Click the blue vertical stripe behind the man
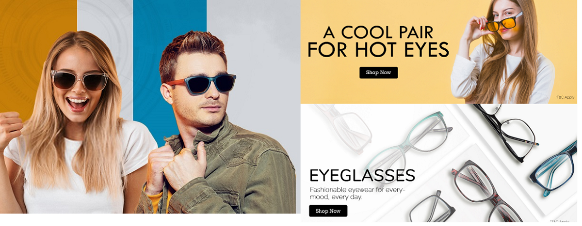Screen dimensions: 582x226 [x=170, y=29]
